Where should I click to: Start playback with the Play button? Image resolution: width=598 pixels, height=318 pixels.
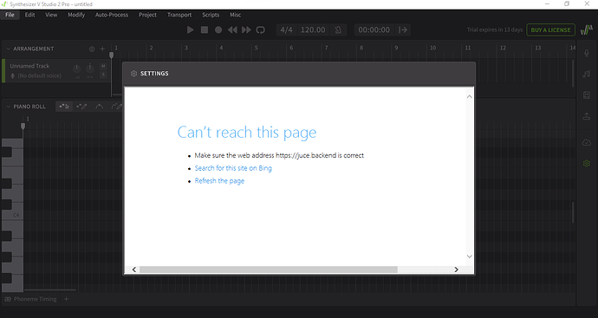coord(190,29)
